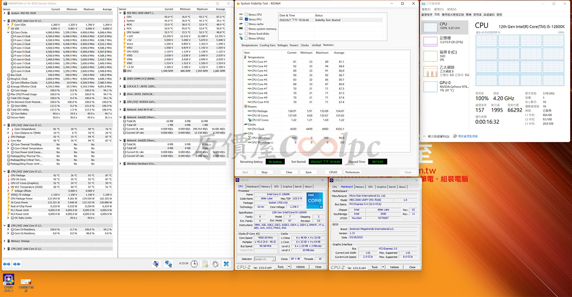The height and width of the screenshot is (297, 572).
Task: Expand Core VIDs row in HWiNFO
Action: click(8, 24)
